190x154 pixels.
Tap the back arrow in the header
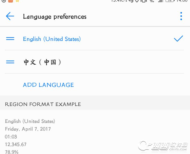click(x=10, y=16)
